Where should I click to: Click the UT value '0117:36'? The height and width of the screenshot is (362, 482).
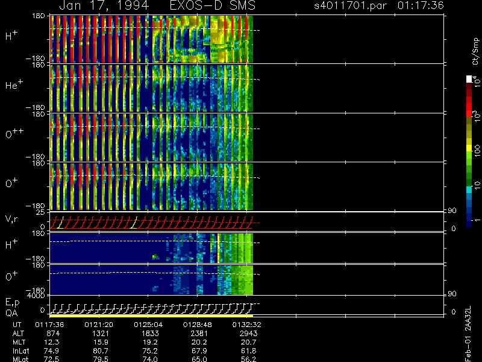pyautogui.click(x=49, y=325)
